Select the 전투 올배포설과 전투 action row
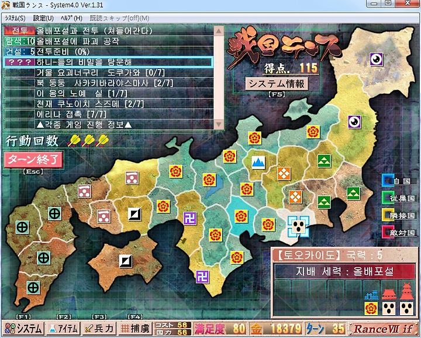 tap(109, 31)
